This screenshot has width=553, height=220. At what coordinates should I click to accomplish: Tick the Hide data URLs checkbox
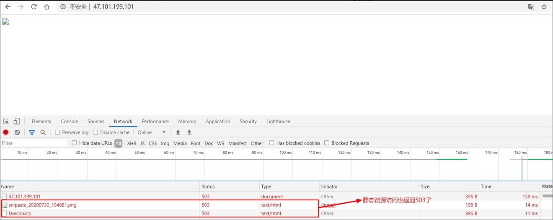coord(75,143)
